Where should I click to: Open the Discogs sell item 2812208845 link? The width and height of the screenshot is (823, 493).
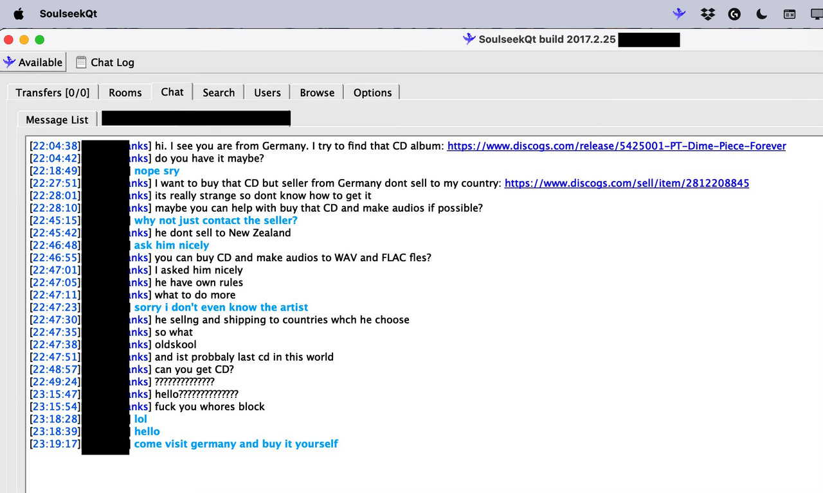coord(627,183)
